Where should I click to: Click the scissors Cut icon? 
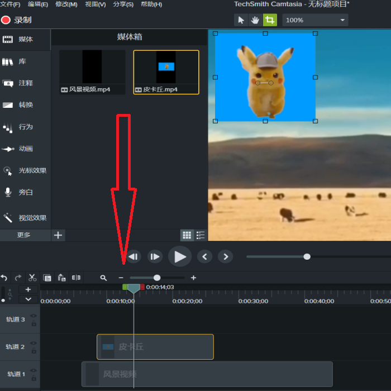point(32,278)
